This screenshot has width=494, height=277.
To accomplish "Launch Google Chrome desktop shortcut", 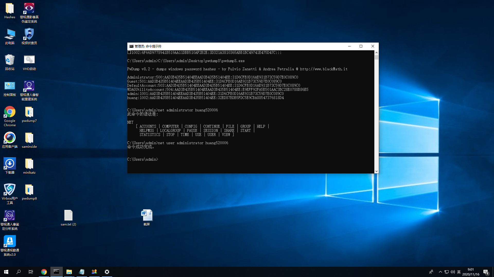I will pyautogui.click(x=10, y=112).
